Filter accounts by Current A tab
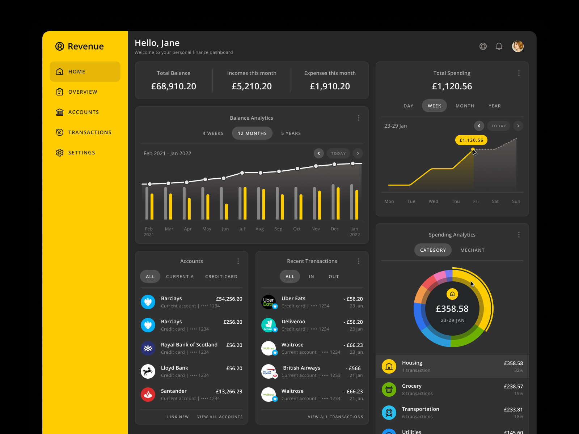This screenshot has width=579, height=434. coord(180,277)
